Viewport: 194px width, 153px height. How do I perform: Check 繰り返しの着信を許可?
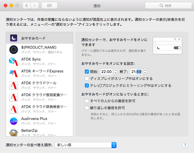click(87, 108)
